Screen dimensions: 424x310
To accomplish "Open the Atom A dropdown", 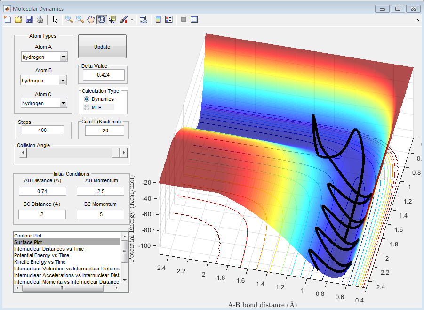I will tap(63, 57).
